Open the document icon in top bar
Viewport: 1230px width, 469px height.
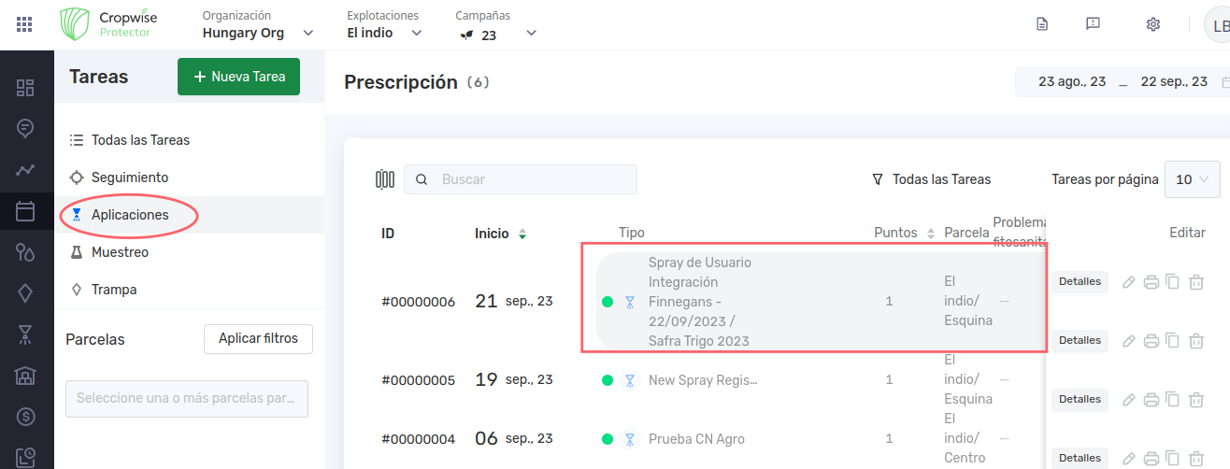tap(1042, 24)
